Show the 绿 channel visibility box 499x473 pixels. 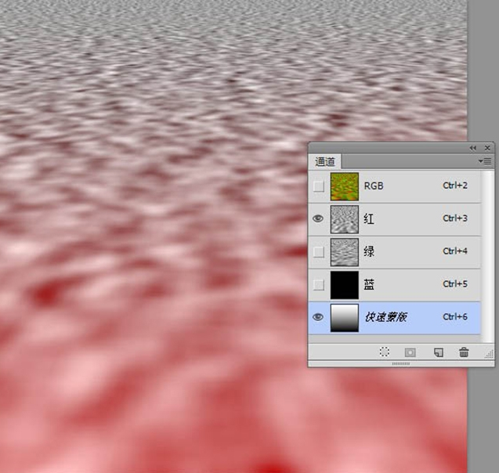tap(319, 252)
